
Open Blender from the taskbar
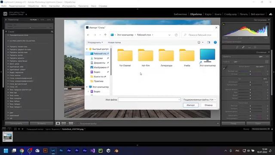(116, 151)
